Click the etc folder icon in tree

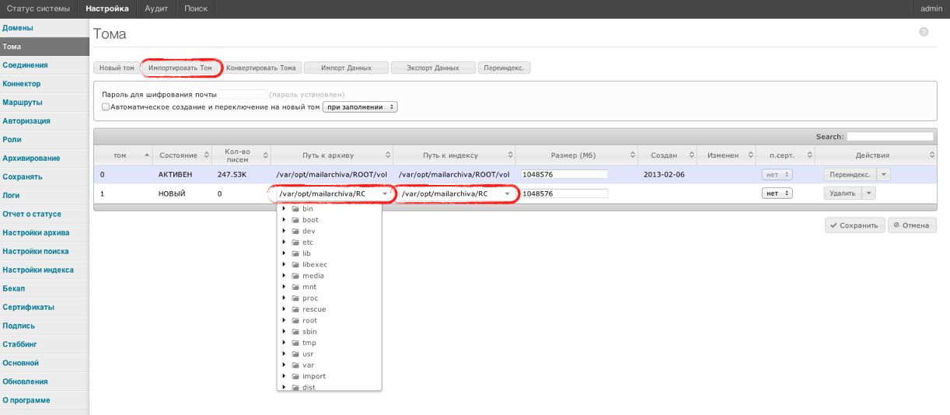(x=295, y=242)
